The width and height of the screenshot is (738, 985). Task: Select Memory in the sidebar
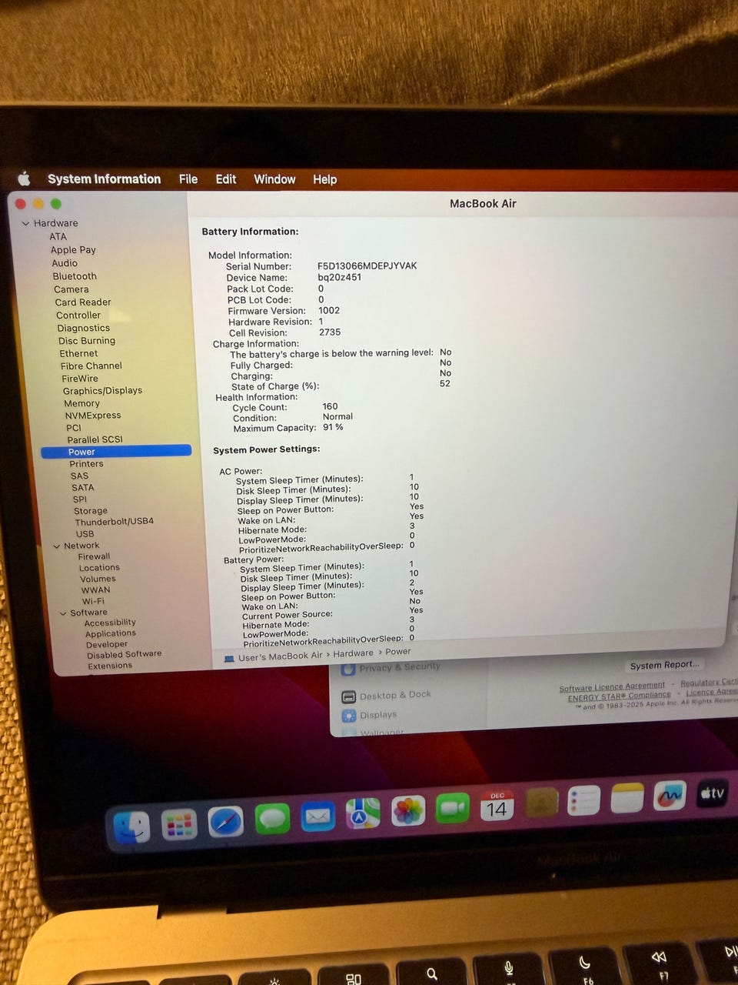coord(82,403)
